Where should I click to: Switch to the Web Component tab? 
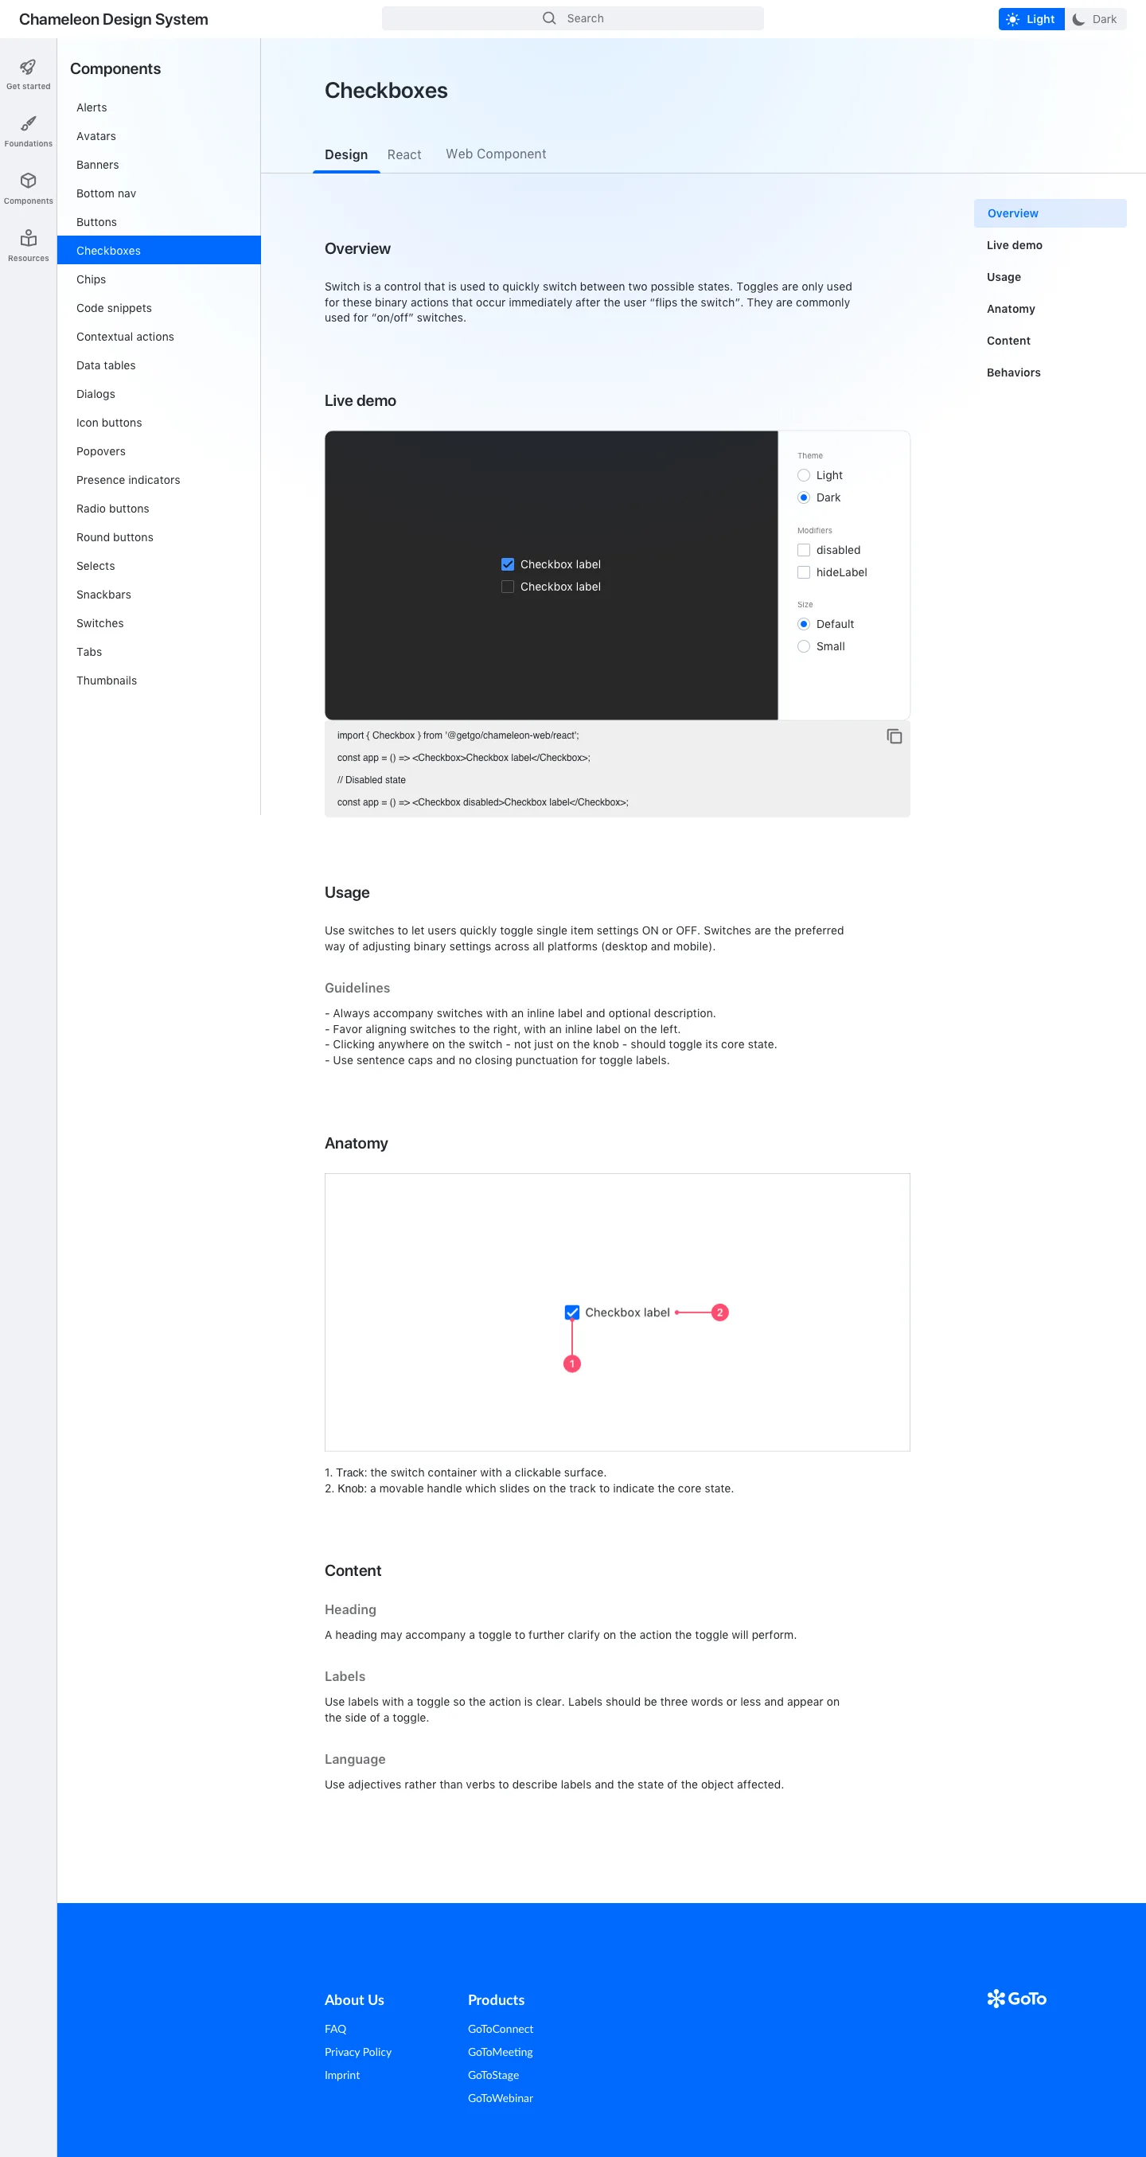[x=496, y=154]
